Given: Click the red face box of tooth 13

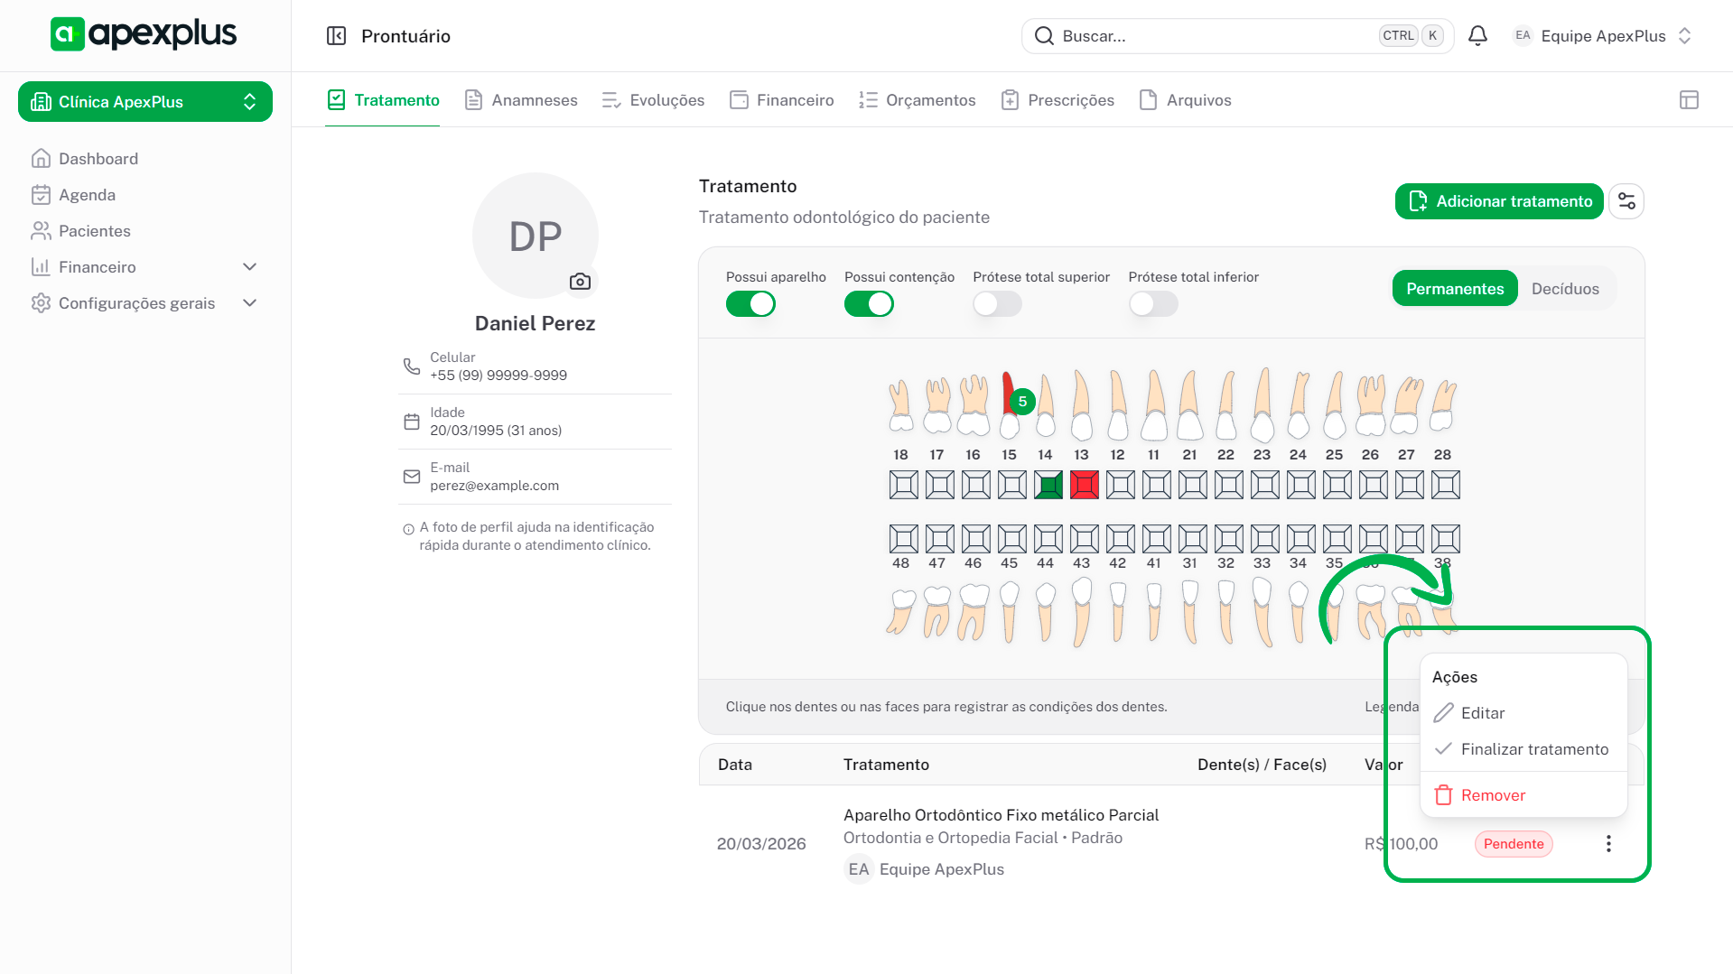Looking at the screenshot, I should [x=1084, y=485].
